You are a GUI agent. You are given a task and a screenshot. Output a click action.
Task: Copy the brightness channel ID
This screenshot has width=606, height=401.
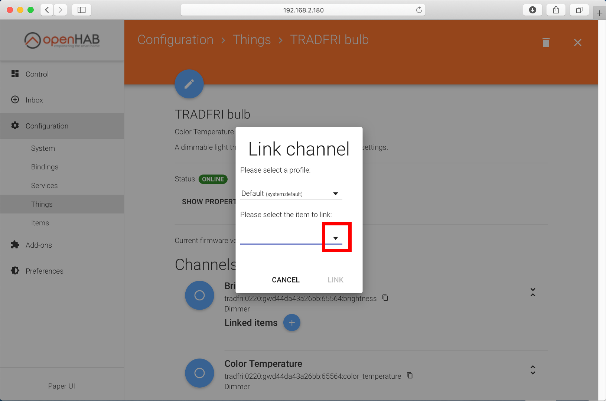[x=385, y=298]
